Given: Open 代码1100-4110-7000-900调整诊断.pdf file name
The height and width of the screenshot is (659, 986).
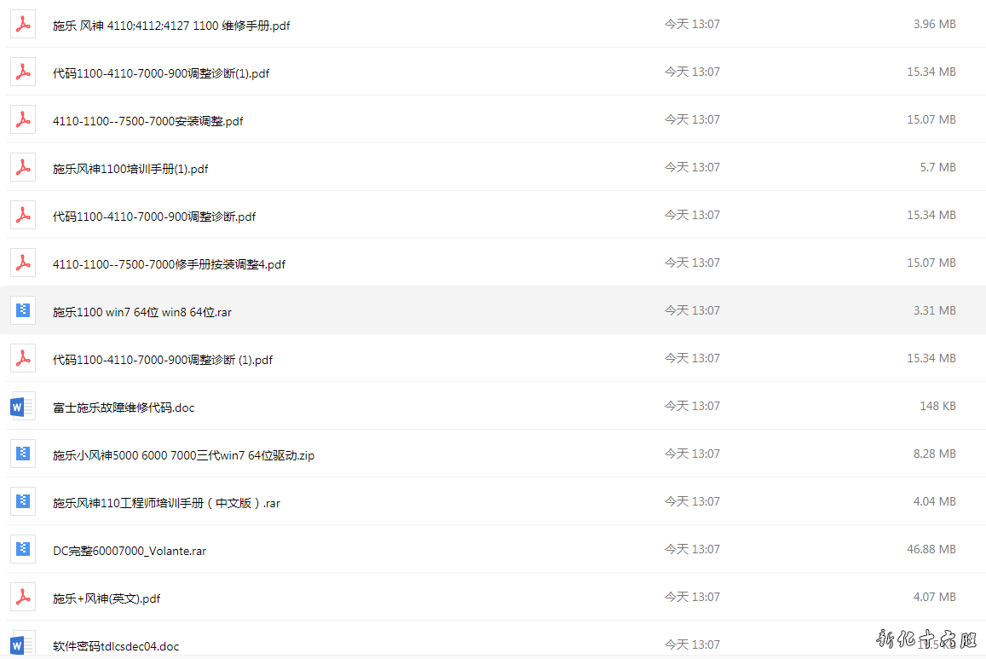Looking at the screenshot, I should [154, 217].
